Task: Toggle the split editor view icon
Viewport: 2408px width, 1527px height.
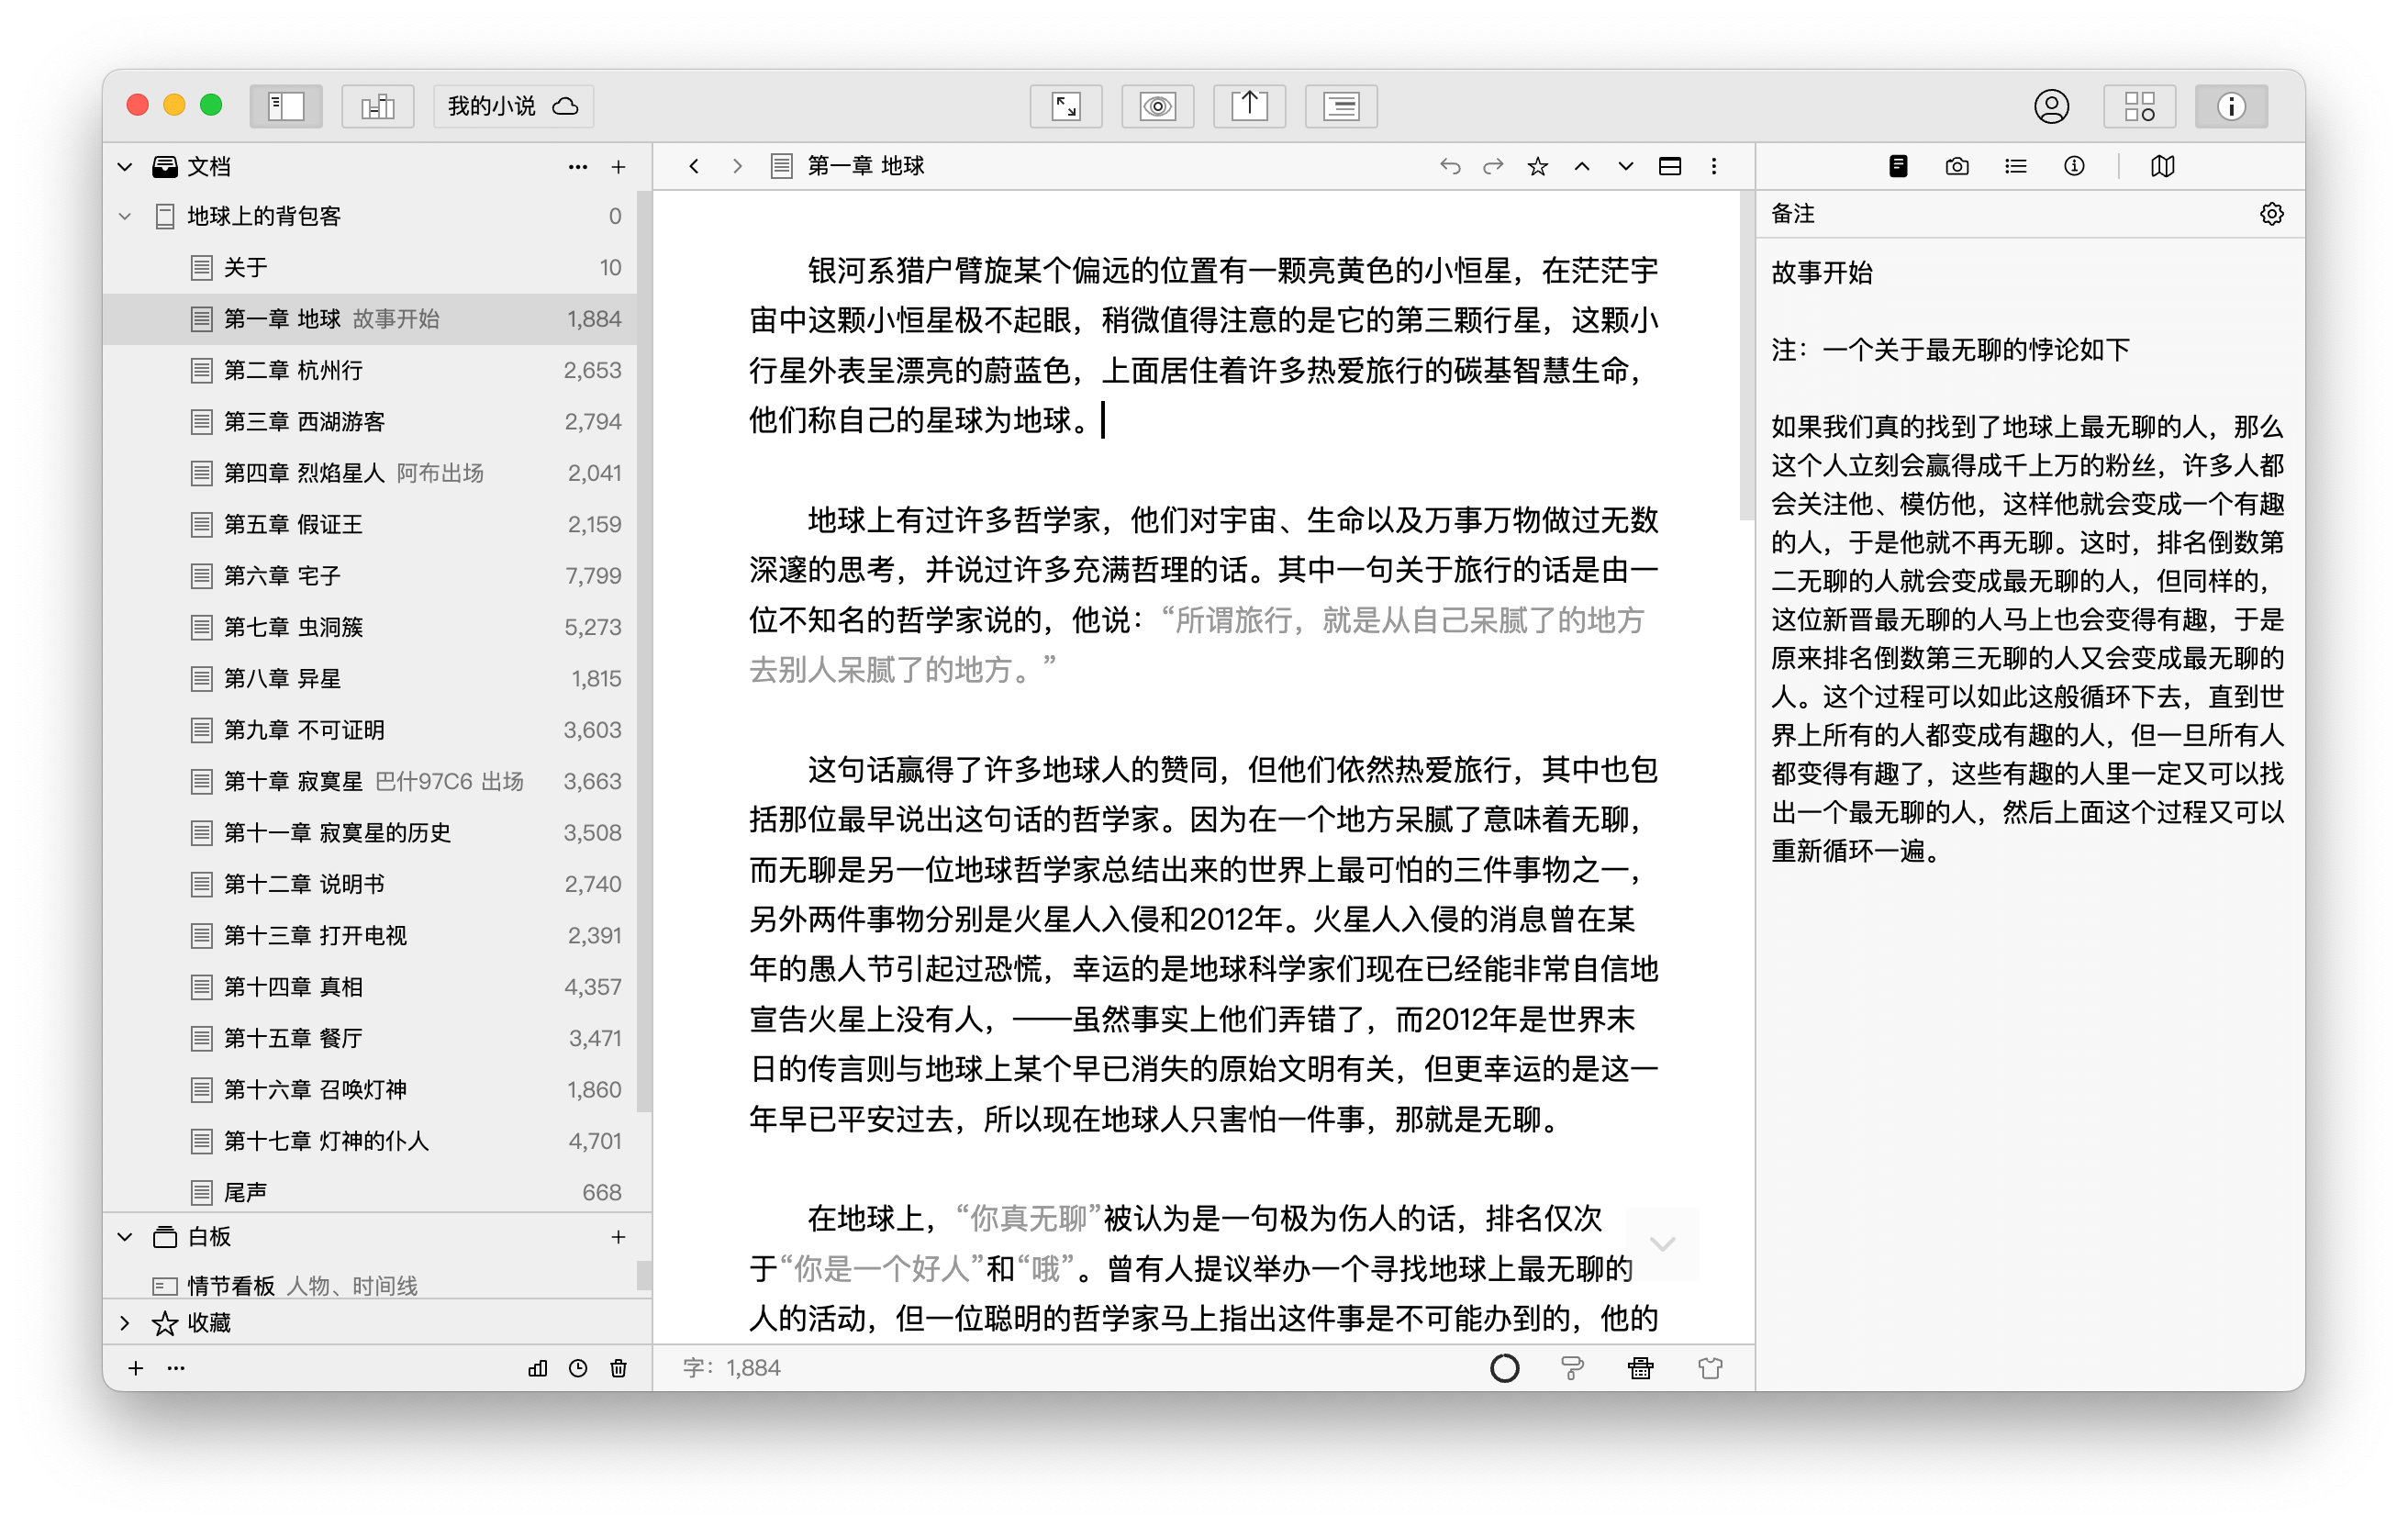Action: [x=1670, y=166]
